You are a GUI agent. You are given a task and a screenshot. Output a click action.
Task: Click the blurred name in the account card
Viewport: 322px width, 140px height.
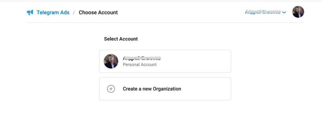(x=142, y=58)
